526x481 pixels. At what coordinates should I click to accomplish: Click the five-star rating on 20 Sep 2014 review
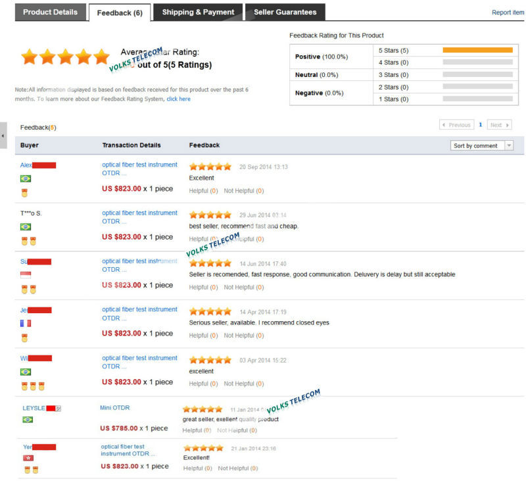[x=210, y=166]
